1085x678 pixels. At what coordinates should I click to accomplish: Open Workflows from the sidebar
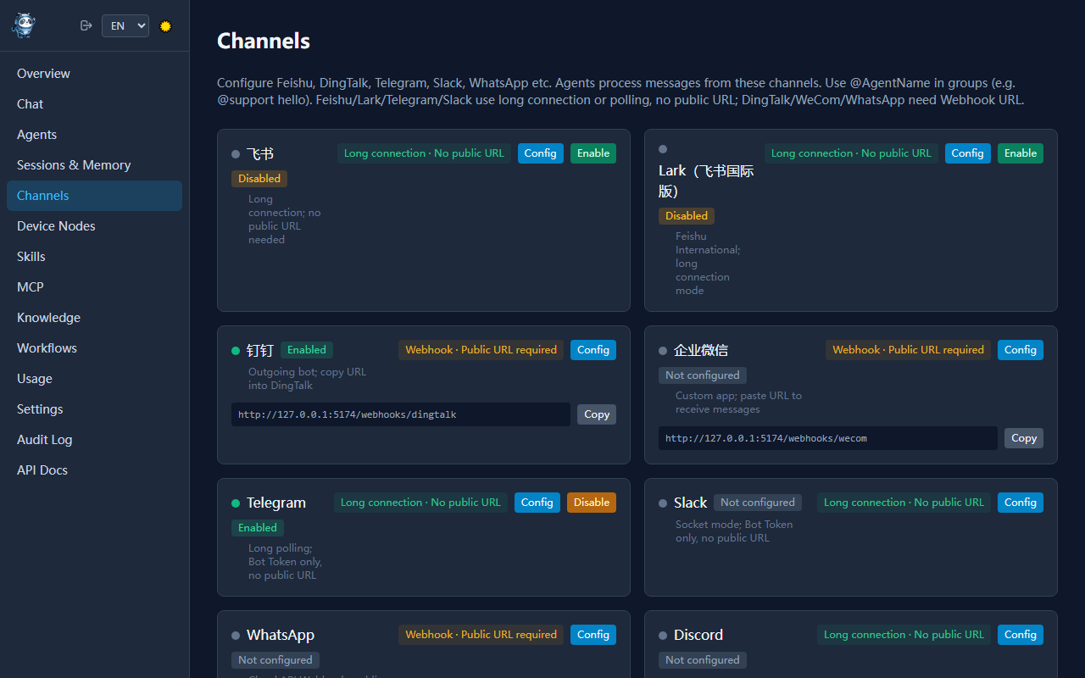pyautogui.click(x=94, y=348)
